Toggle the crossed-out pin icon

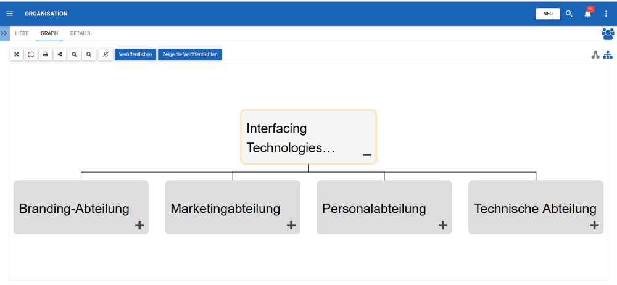click(x=106, y=54)
